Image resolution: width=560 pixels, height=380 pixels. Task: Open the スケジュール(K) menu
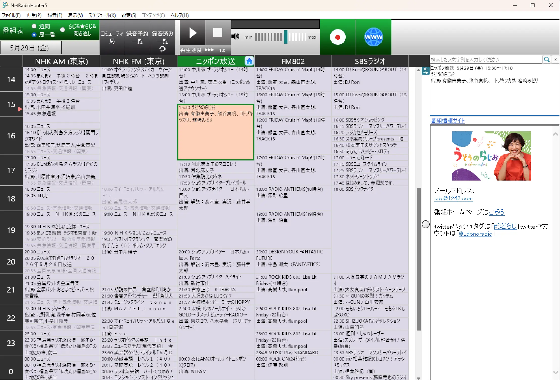(102, 15)
